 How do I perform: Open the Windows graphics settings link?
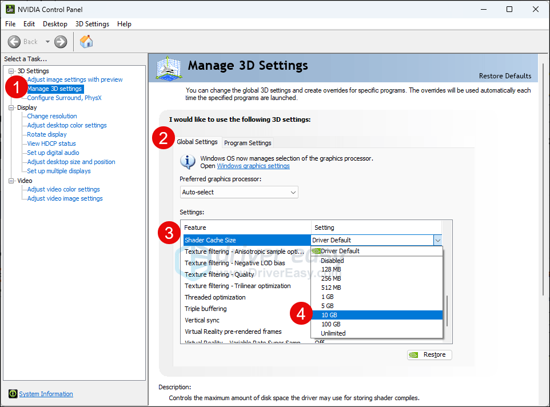point(253,166)
